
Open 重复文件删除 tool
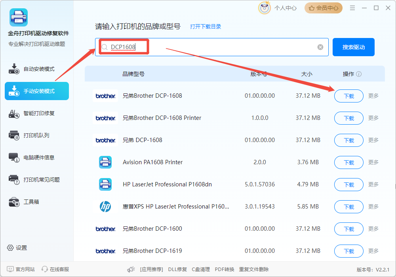point(254,269)
